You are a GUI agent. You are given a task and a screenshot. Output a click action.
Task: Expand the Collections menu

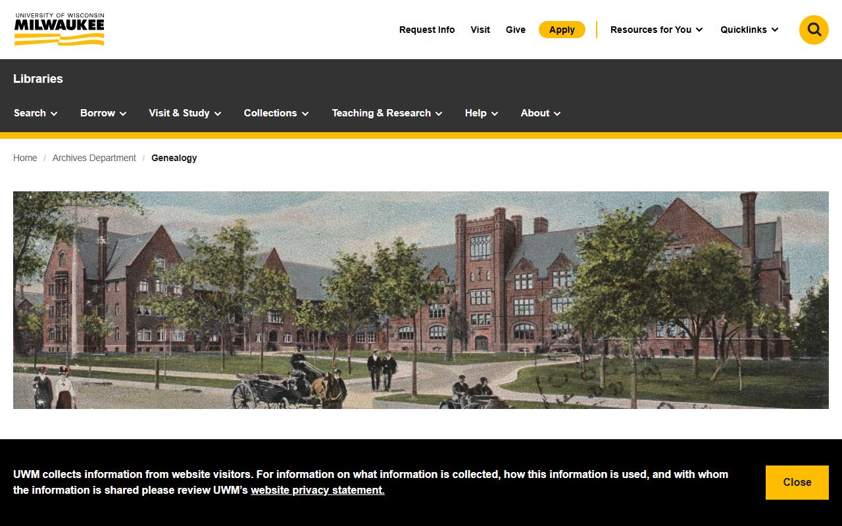pos(276,113)
